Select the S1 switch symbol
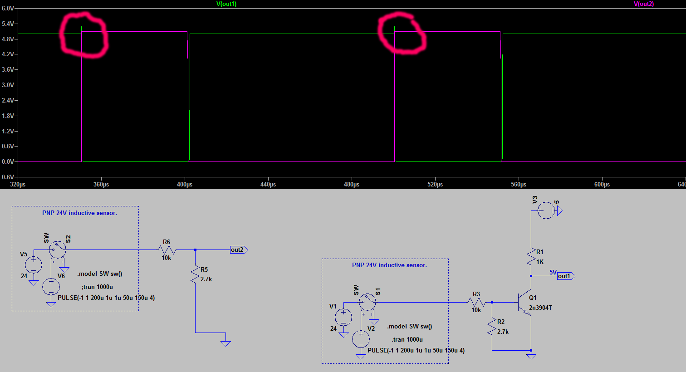Image resolution: width=686 pixels, height=372 pixels. tap(367, 302)
